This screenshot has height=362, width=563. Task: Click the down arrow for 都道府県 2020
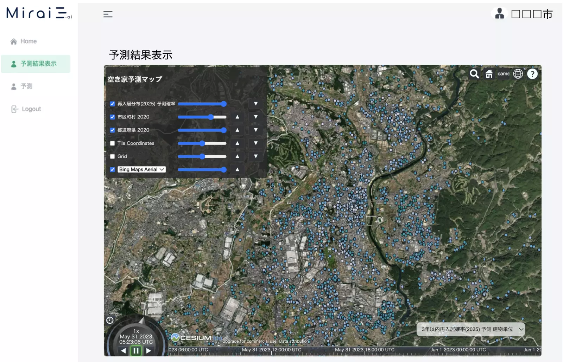[255, 130]
